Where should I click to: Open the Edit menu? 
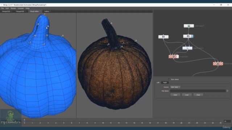(x=7, y=8)
